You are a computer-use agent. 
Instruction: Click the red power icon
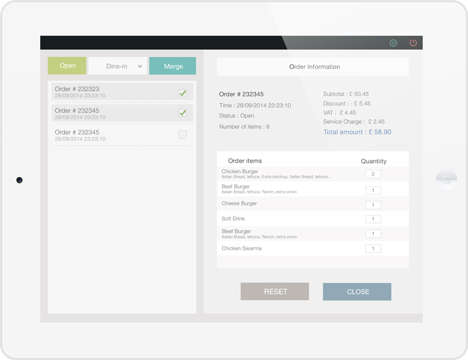(413, 43)
